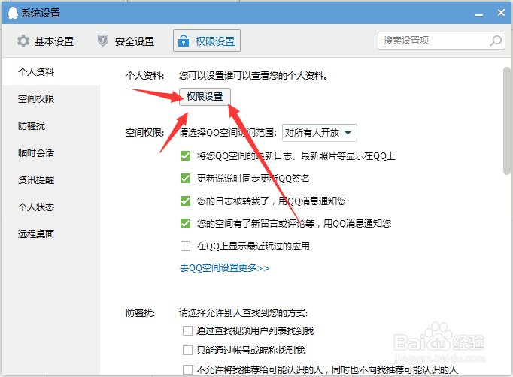
Task: Enable 在QQ上显示最近玩过的应用
Action: point(185,246)
